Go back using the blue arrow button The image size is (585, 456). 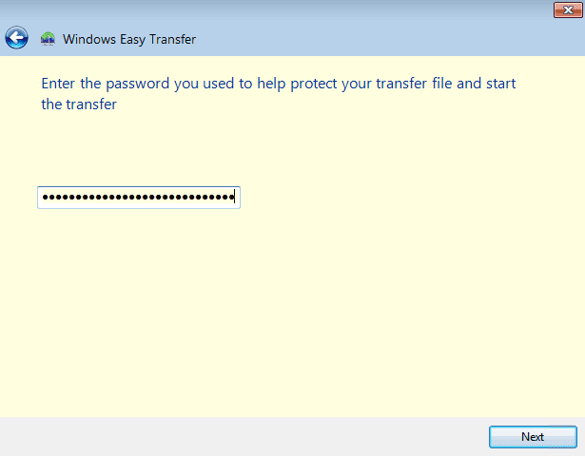click(x=16, y=38)
